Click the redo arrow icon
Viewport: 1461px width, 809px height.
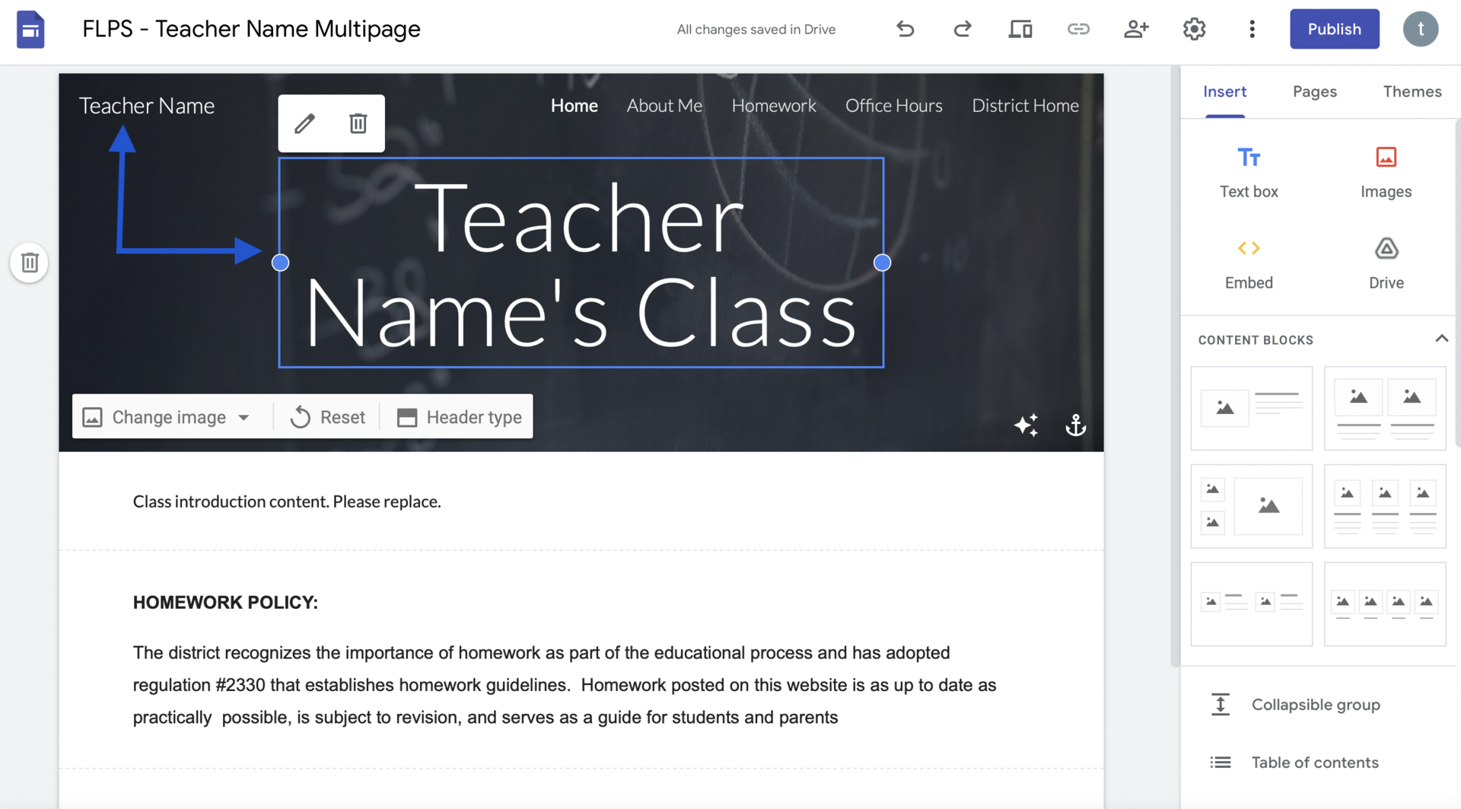[x=963, y=29]
